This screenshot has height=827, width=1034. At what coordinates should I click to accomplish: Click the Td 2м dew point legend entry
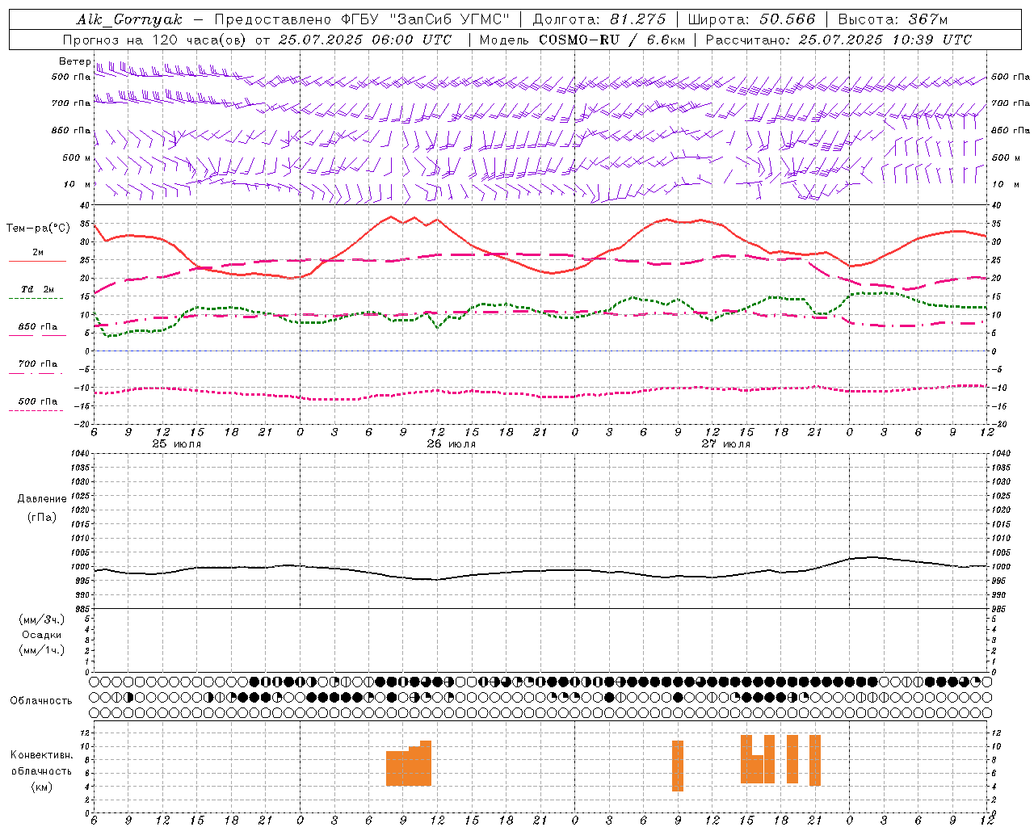38,289
